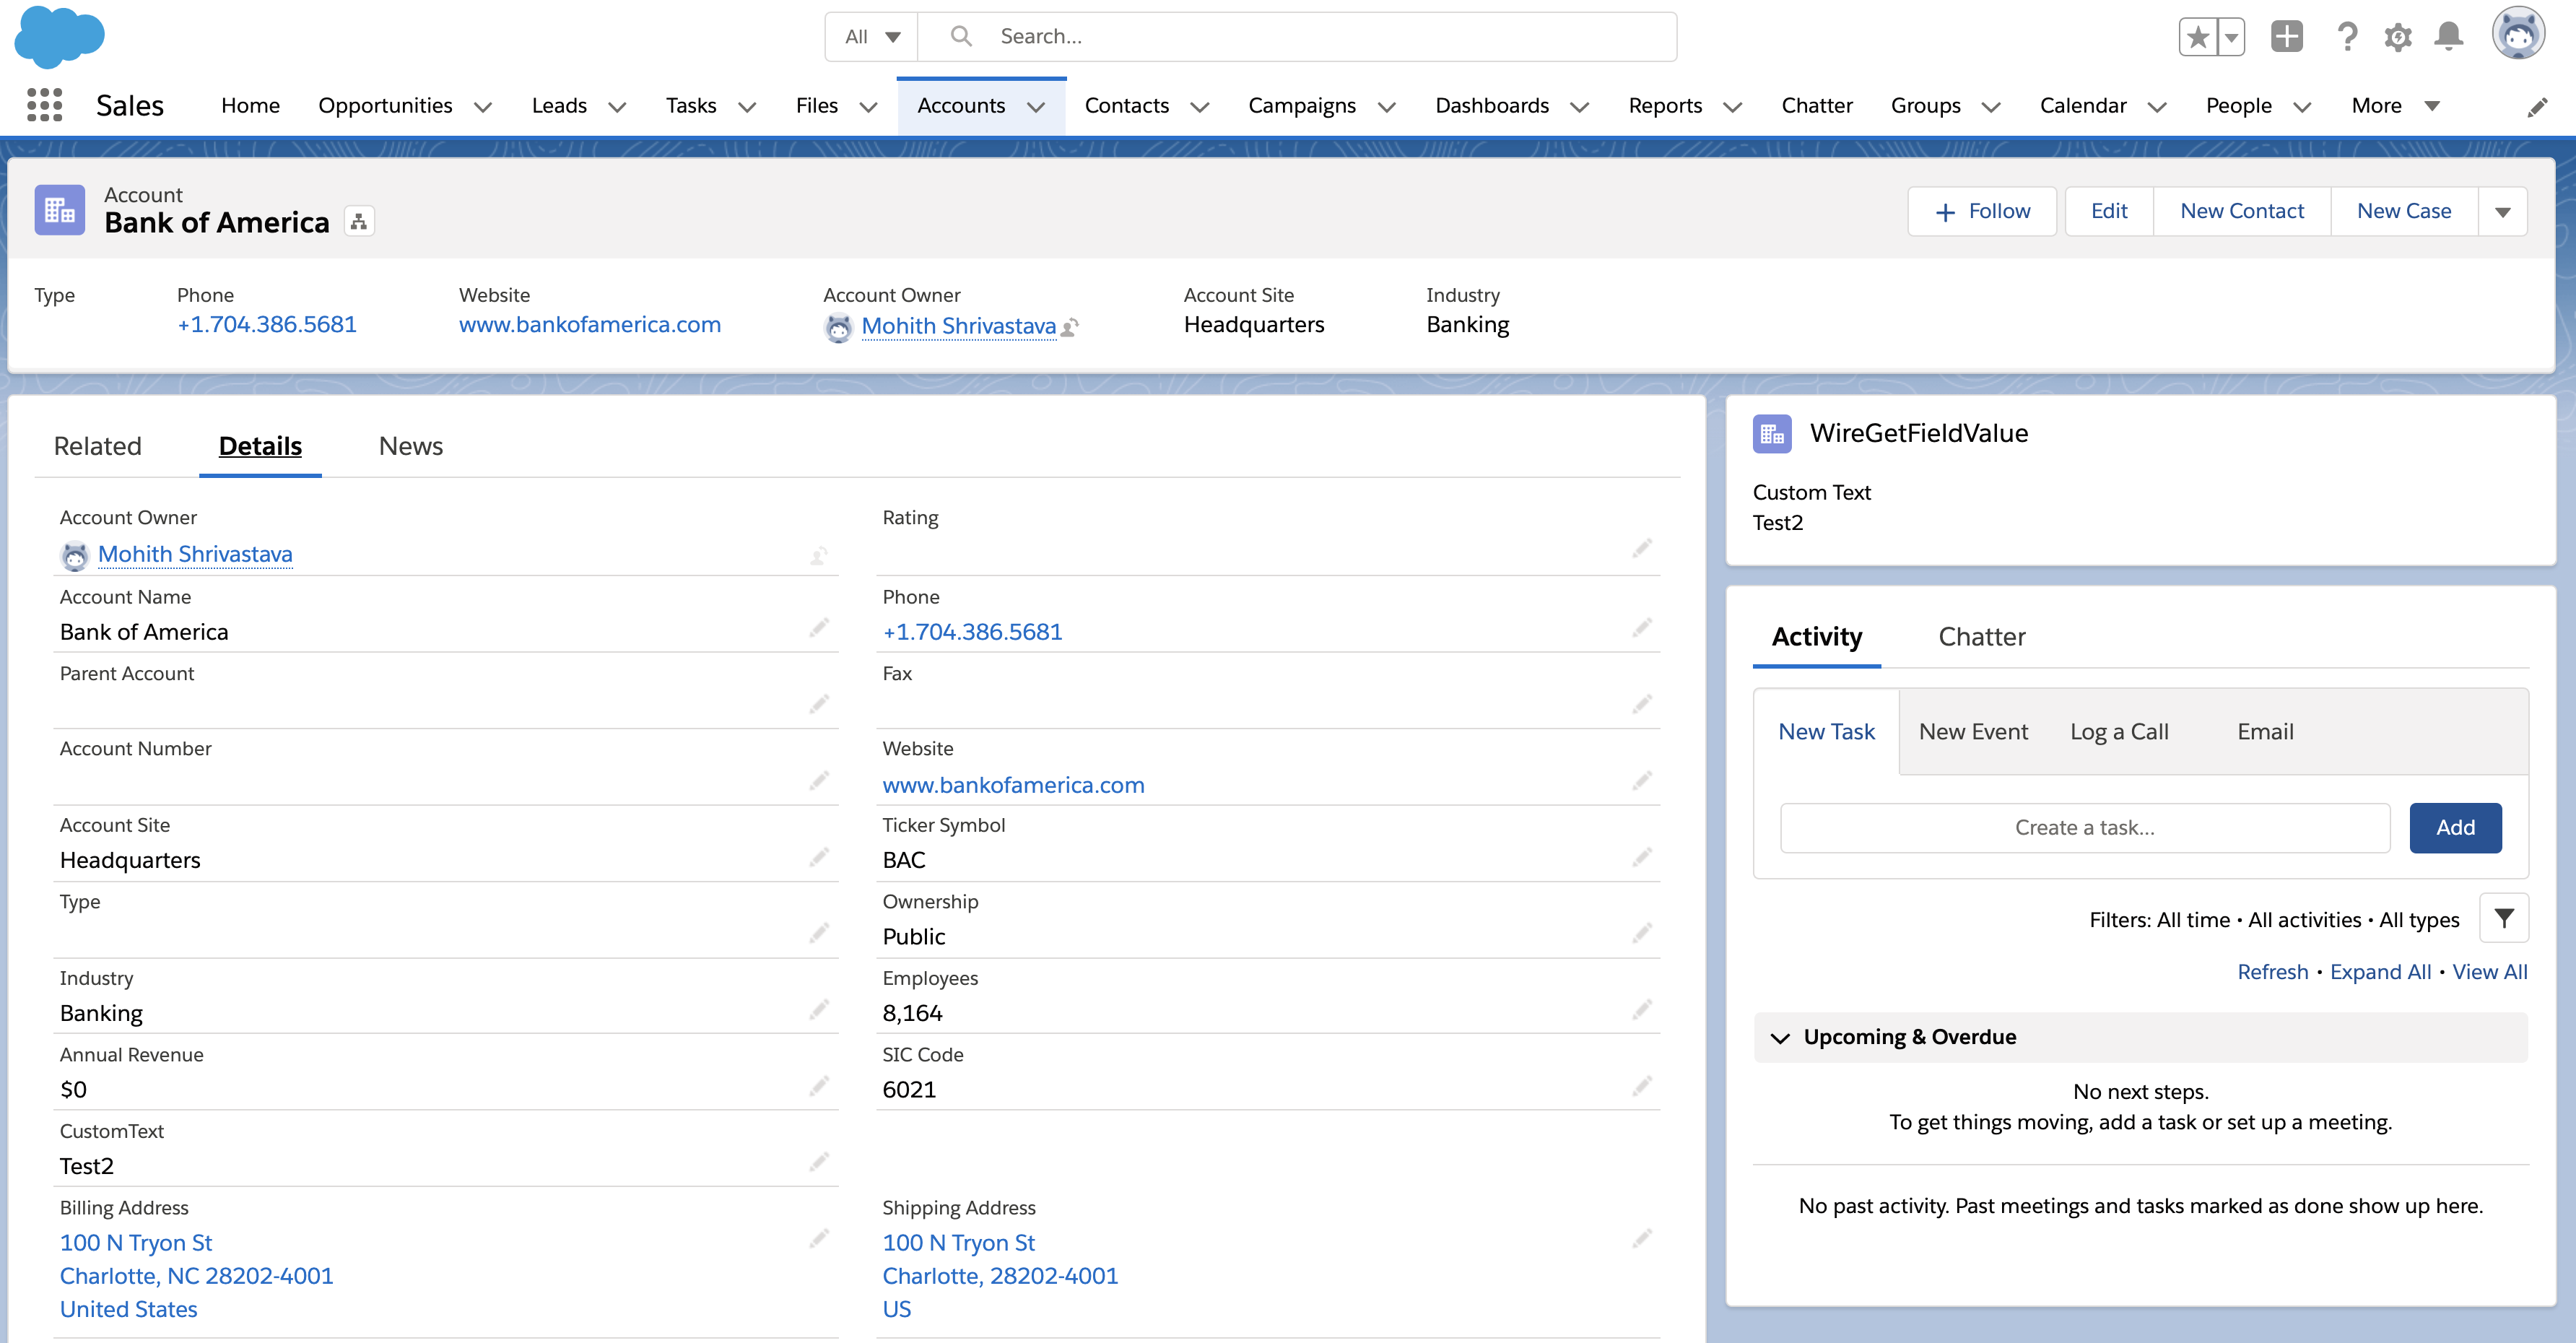Open the Setup gear icon
The image size is (2576, 1343).
tap(2398, 37)
